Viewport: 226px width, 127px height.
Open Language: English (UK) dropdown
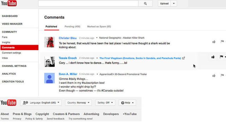point(41,103)
